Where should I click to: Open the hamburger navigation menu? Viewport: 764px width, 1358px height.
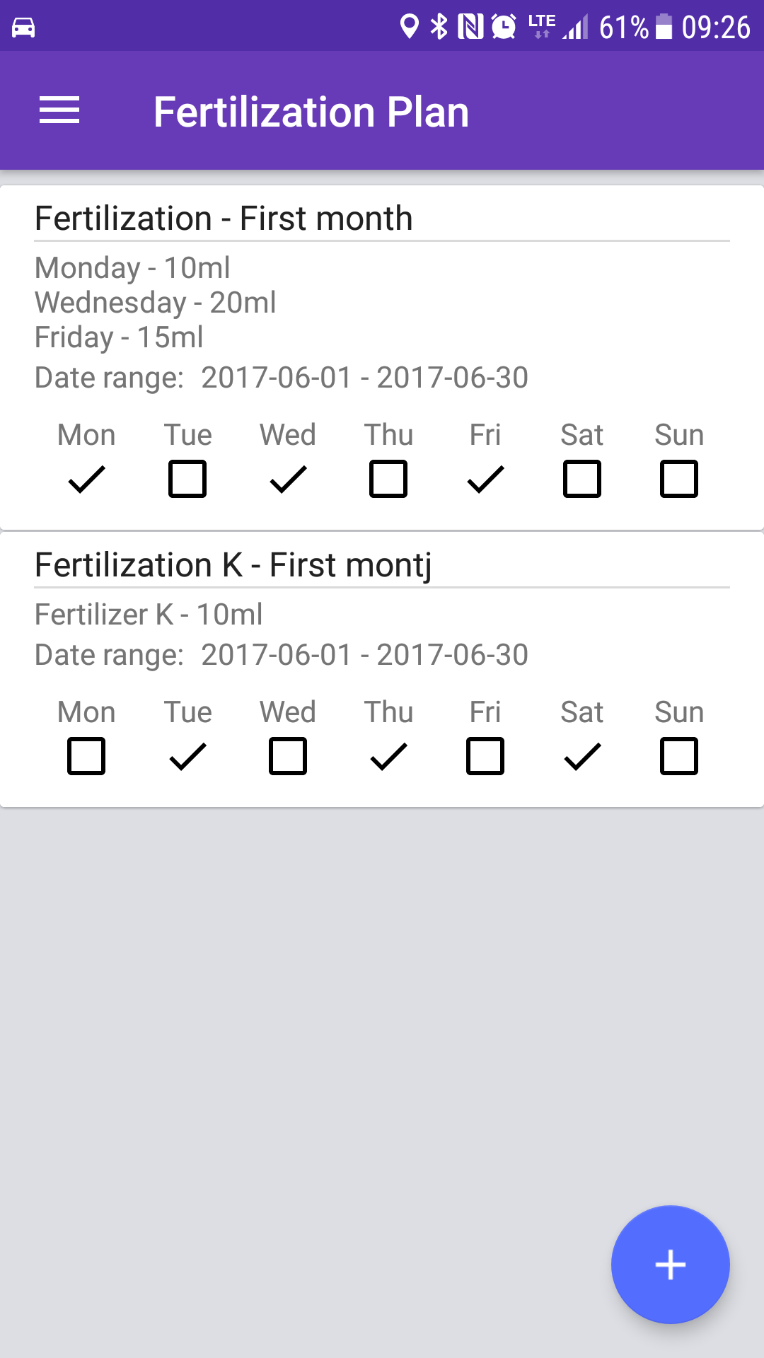click(59, 110)
